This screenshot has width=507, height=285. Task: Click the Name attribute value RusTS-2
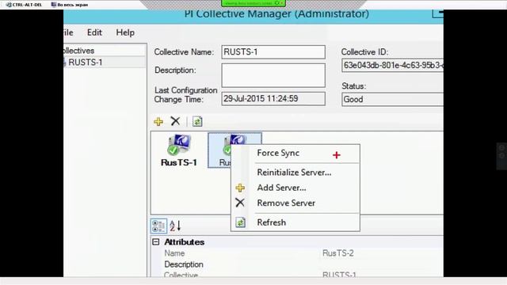point(338,253)
